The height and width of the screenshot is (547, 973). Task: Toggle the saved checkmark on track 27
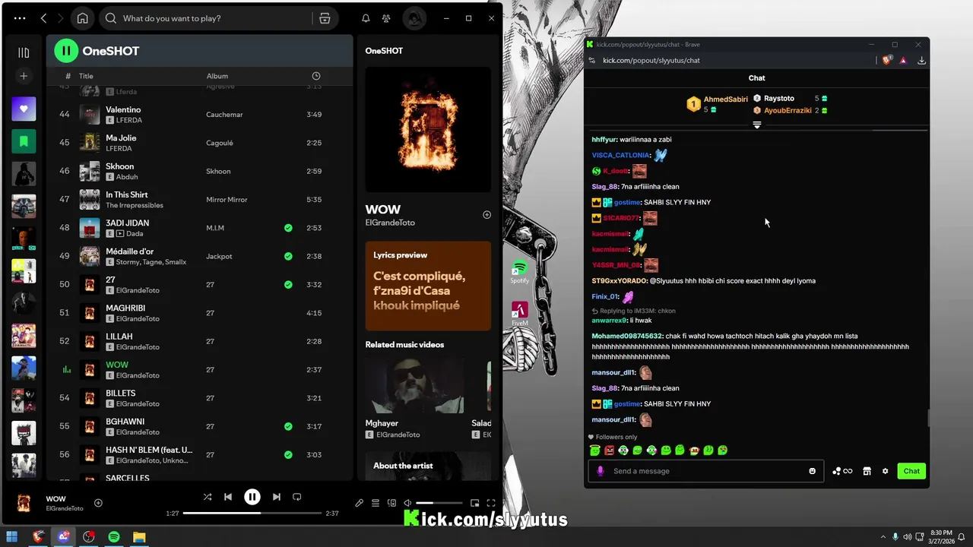288,285
